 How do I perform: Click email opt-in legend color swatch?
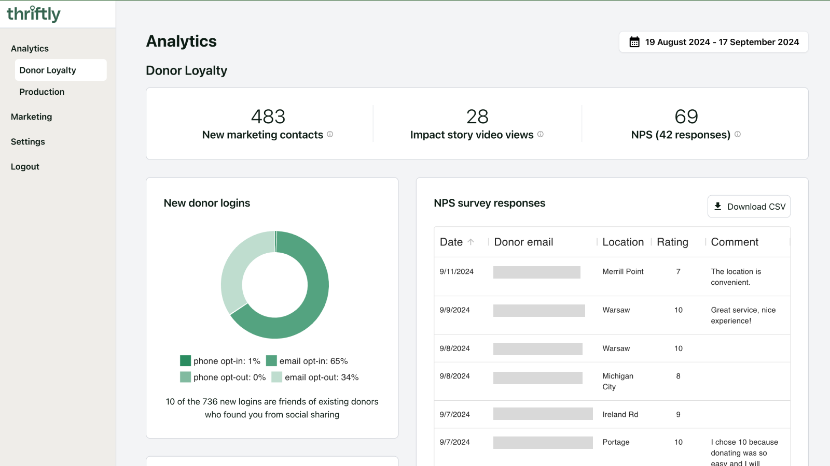pos(271,360)
